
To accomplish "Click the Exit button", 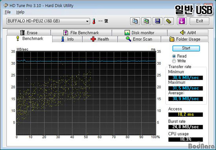I will (x=200, y=21).
